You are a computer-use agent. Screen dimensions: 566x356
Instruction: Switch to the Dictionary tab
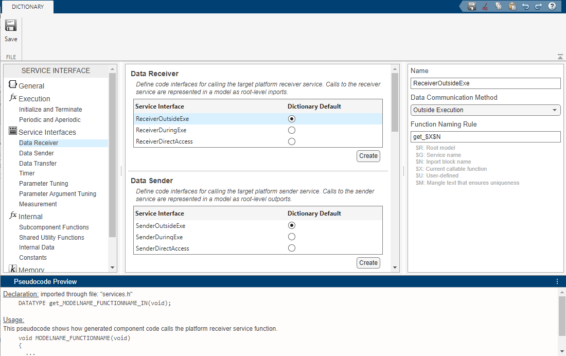click(x=28, y=7)
